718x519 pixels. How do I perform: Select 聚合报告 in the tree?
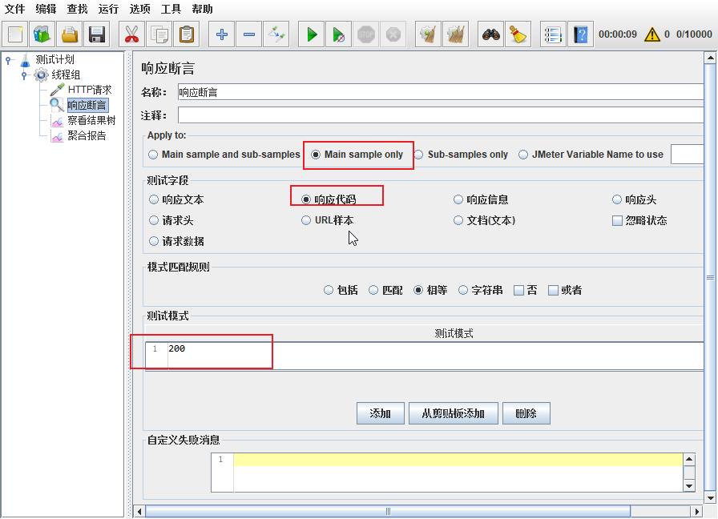click(x=86, y=136)
